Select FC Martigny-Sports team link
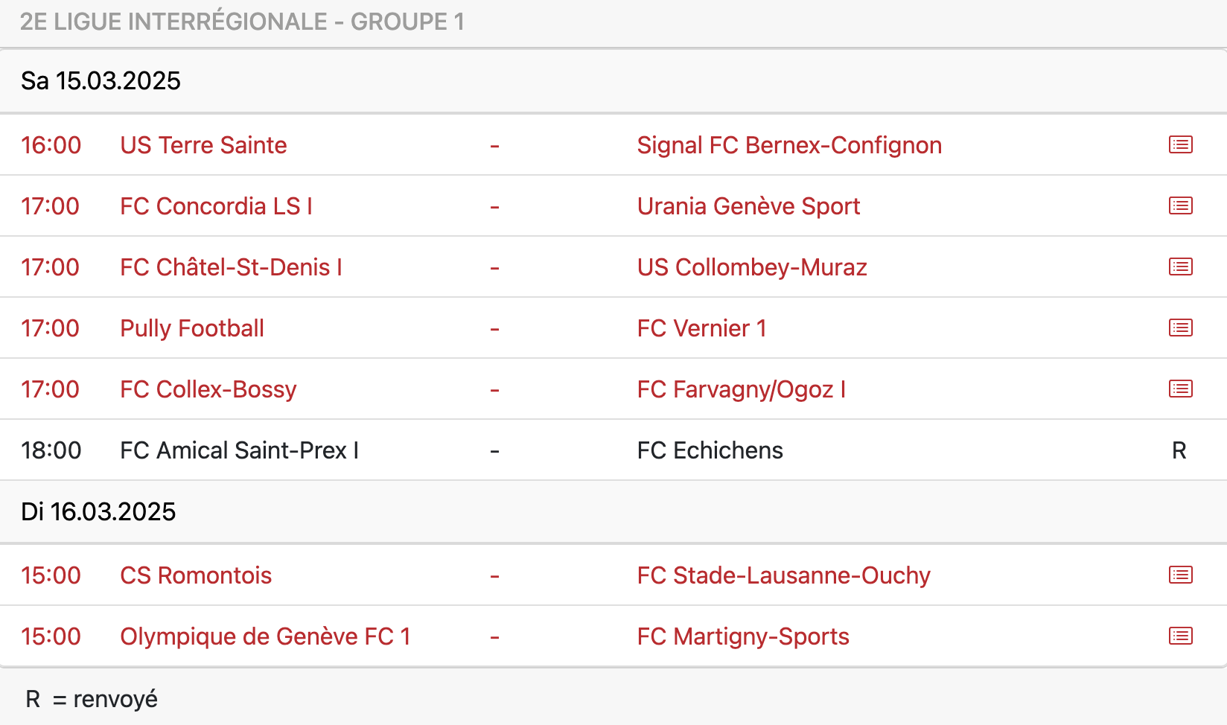The height and width of the screenshot is (725, 1227). pos(743,636)
